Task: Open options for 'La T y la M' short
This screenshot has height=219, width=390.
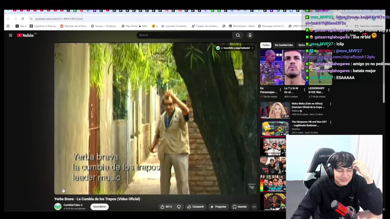Action: tap(304, 90)
